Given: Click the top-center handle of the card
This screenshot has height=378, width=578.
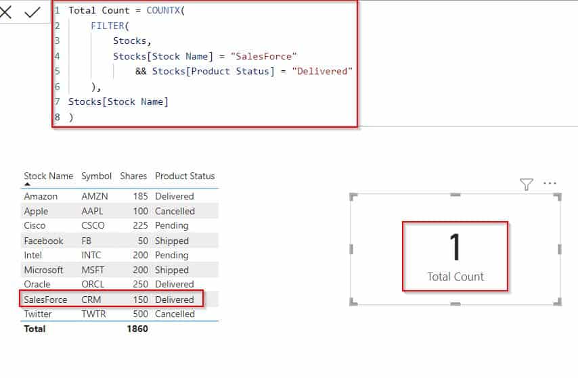Looking at the screenshot, I should 455,195.
